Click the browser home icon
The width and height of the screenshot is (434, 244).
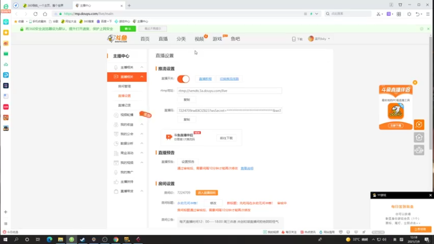[x=45, y=14]
